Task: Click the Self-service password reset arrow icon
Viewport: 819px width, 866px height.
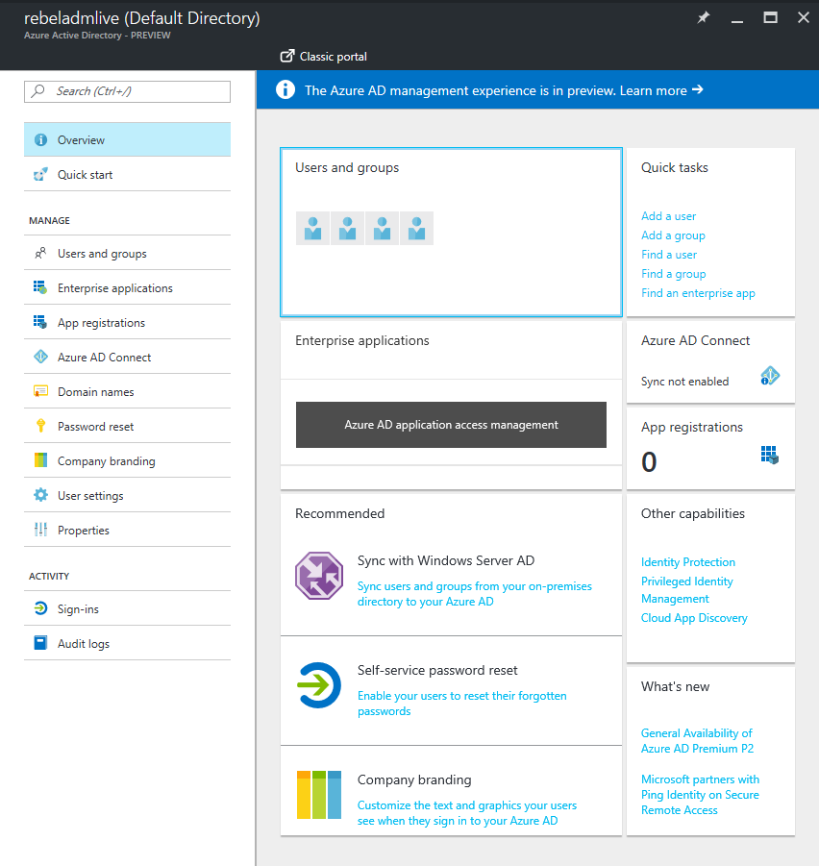Action: [319, 685]
